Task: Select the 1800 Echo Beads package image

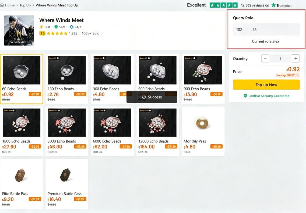Action: click(22, 123)
